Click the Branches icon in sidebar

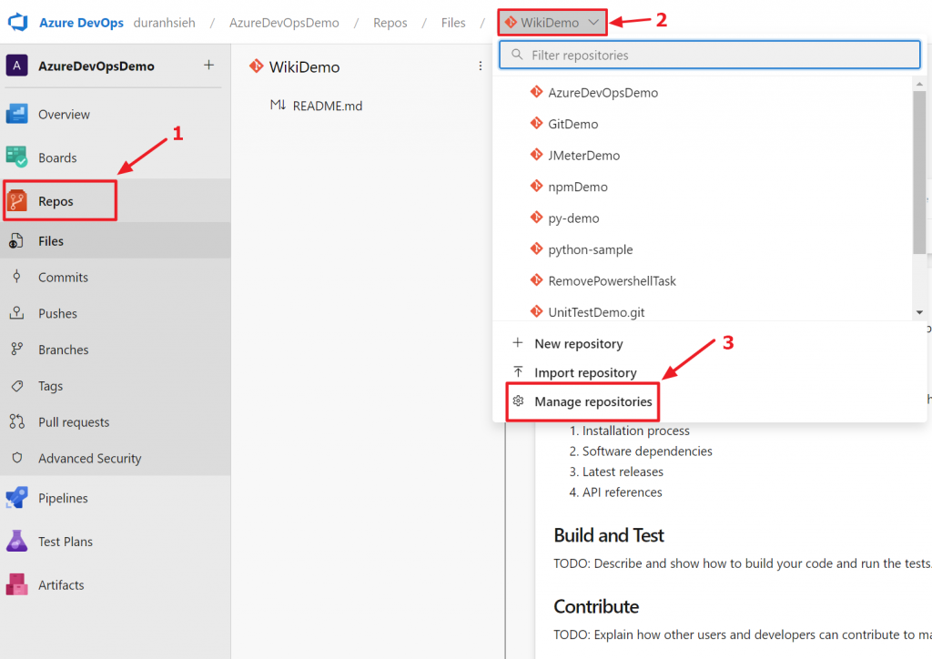[16, 350]
